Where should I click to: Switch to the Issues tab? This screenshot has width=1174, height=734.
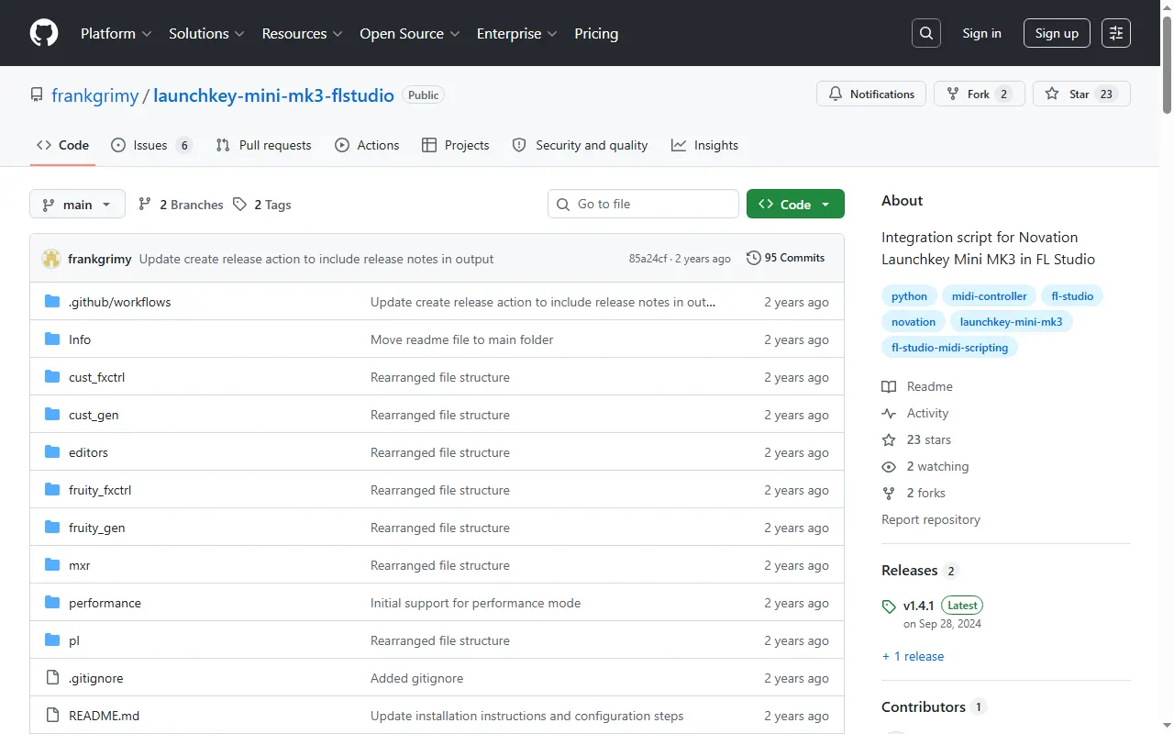[151, 145]
